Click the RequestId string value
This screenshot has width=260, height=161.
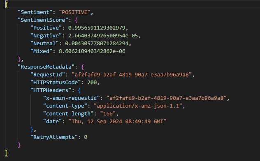point(132,75)
